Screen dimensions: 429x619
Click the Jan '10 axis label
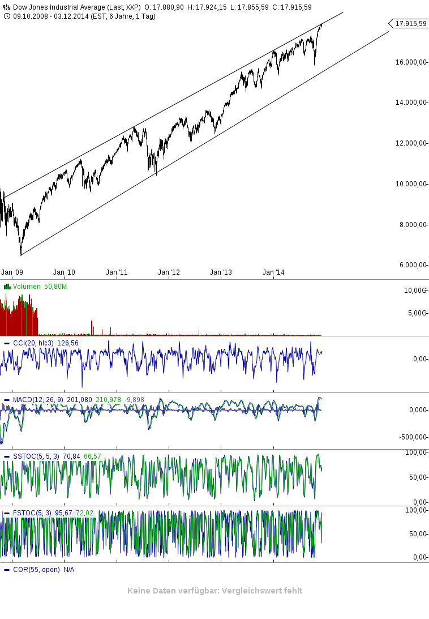(x=64, y=272)
